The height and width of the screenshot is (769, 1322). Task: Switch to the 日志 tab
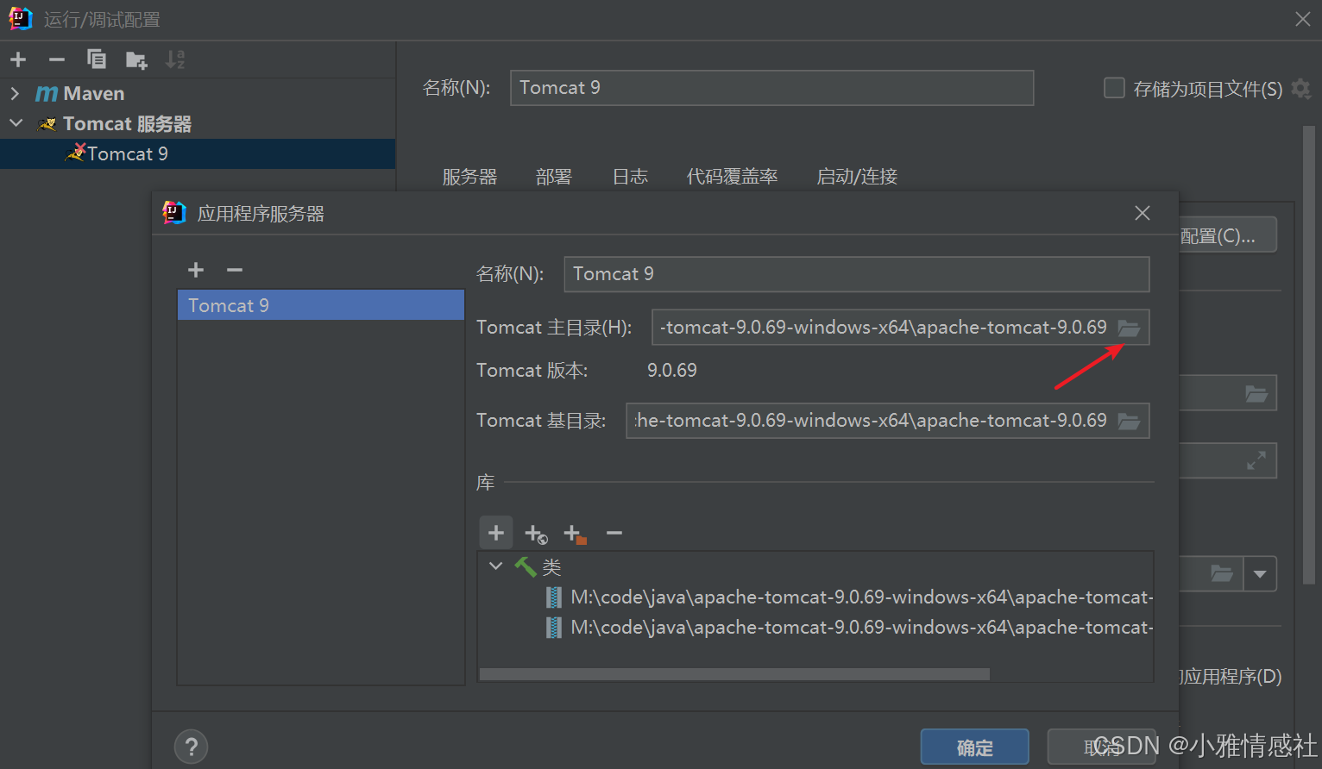[x=630, y=177]
